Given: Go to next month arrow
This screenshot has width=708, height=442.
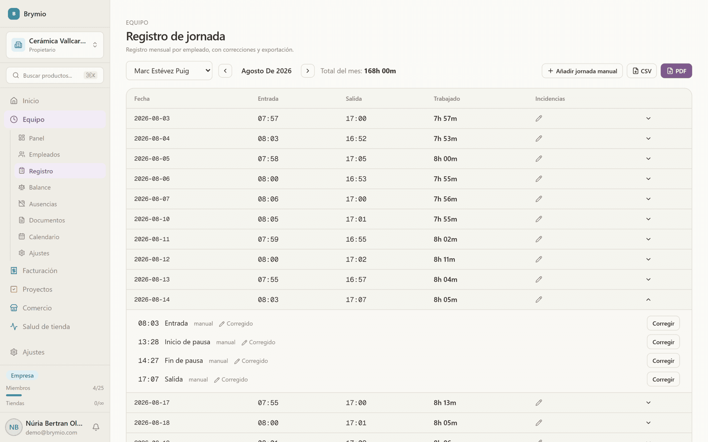Looking at the screenshot, I should [308, 71].
